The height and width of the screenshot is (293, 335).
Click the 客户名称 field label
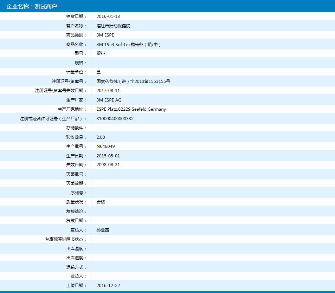point(76,26)
